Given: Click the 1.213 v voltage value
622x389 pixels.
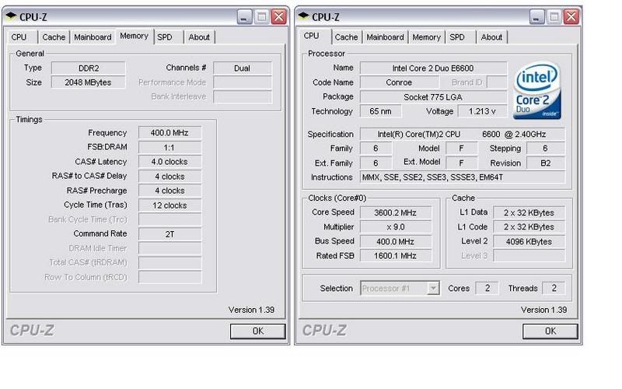Looking at the screenshot, I should pos(482,111).
